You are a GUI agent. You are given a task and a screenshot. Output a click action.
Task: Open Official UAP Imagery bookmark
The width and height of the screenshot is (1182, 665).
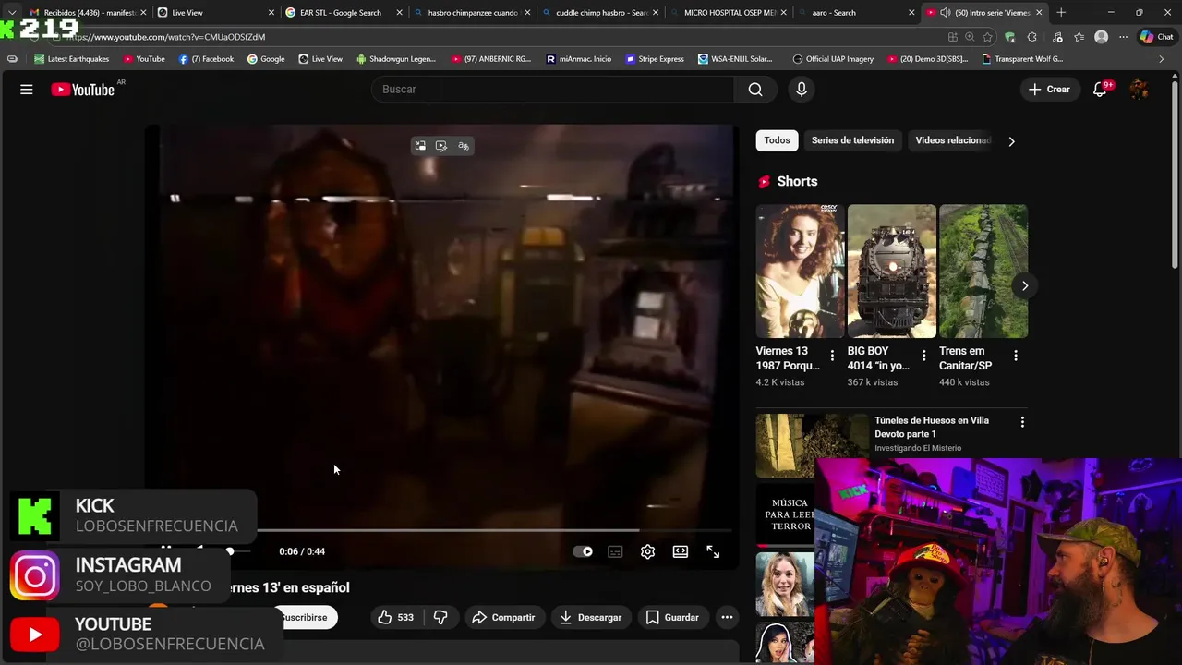click(x=833, y=59)
